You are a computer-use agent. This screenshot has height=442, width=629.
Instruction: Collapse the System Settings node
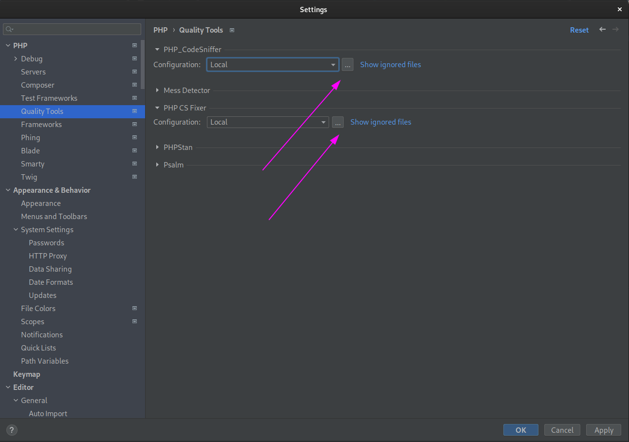pos(16,229)
